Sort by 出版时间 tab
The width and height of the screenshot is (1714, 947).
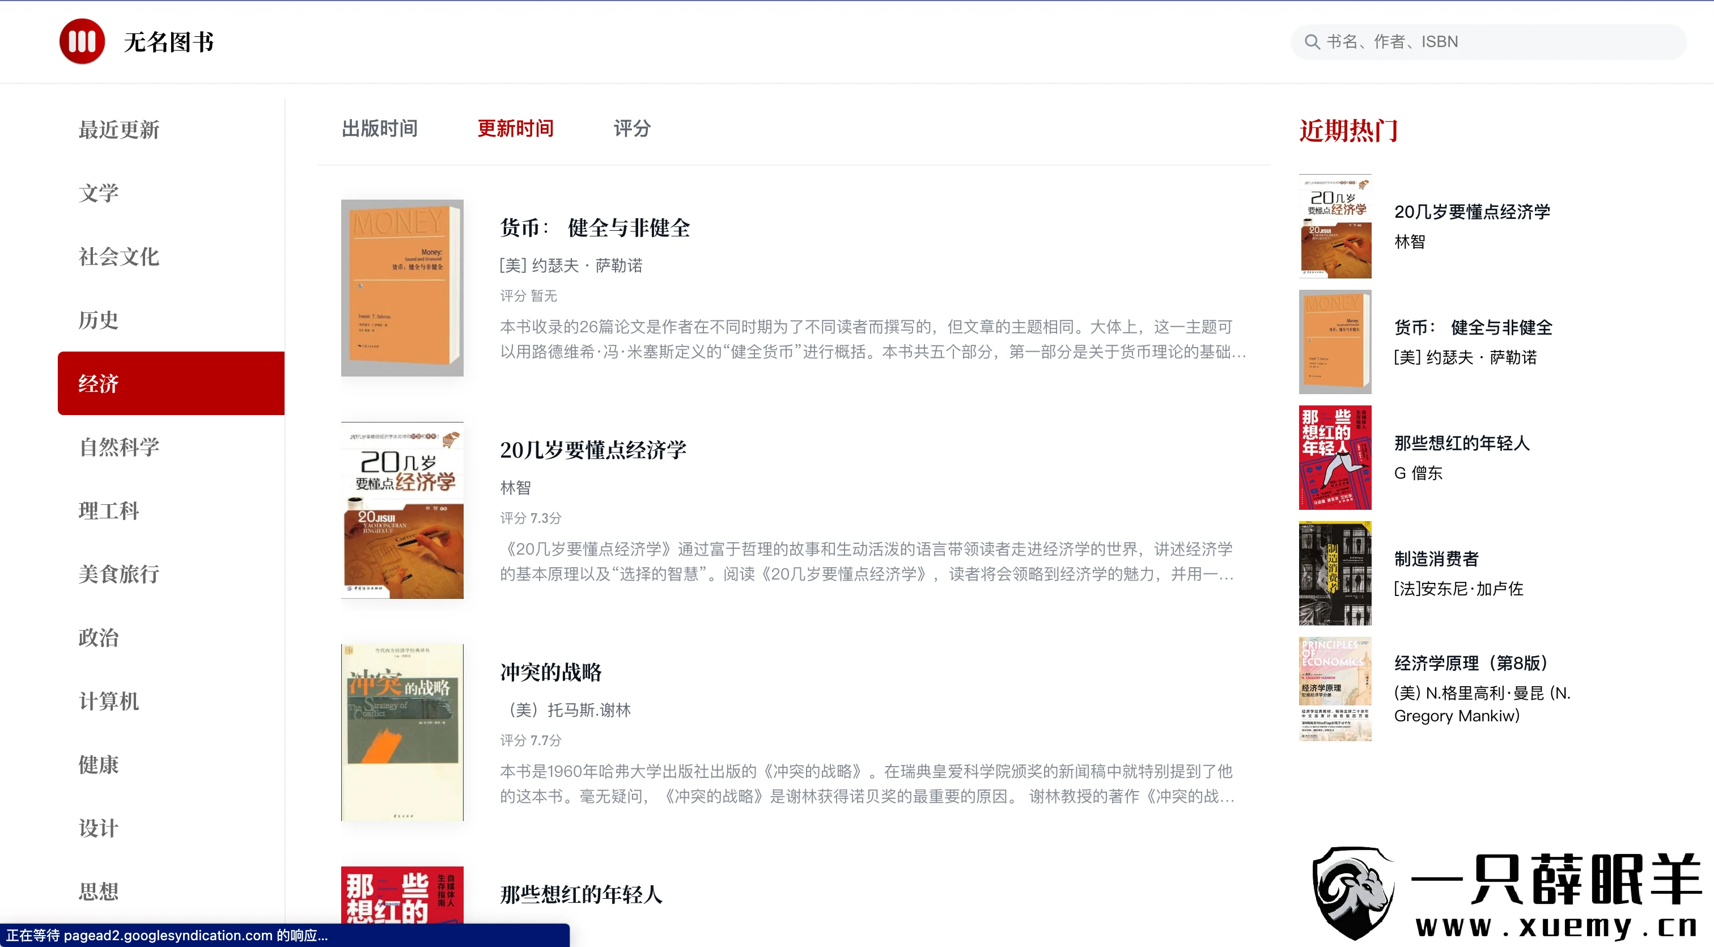pos(379,129)
